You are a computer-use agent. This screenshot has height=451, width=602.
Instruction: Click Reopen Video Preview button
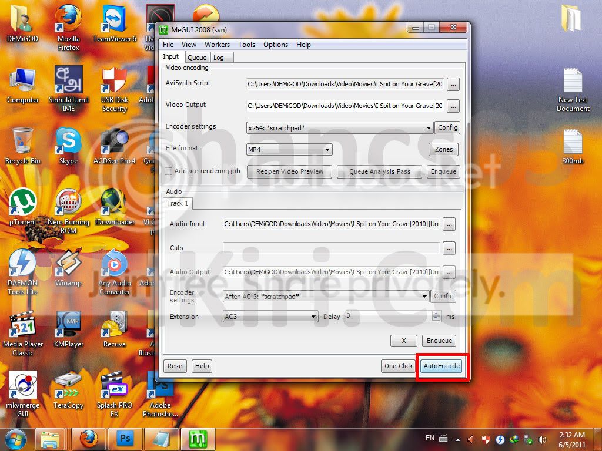pos(290,171)
